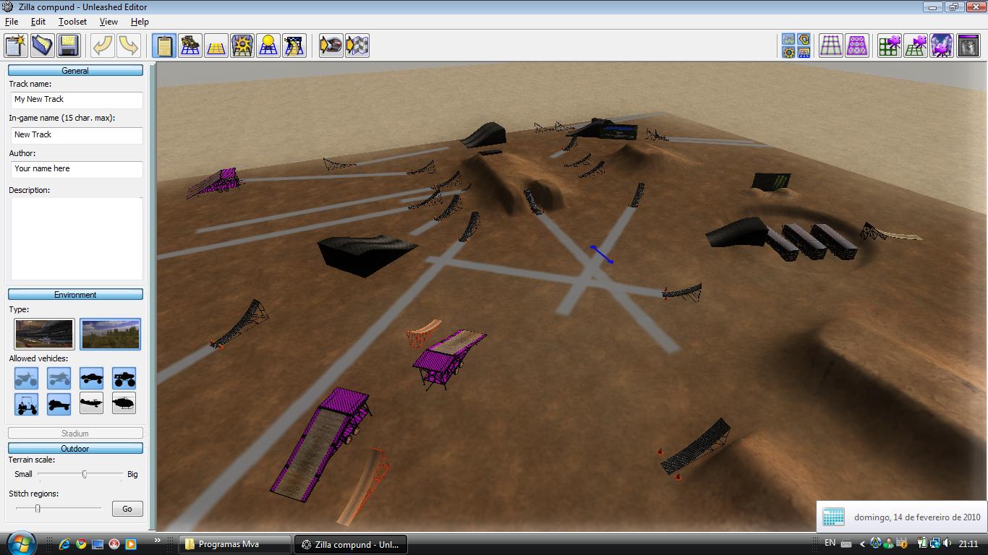Image resolution: width=988 pixels, height=555 pixels.
Task: Open the View menu
Action: (108, 22)
